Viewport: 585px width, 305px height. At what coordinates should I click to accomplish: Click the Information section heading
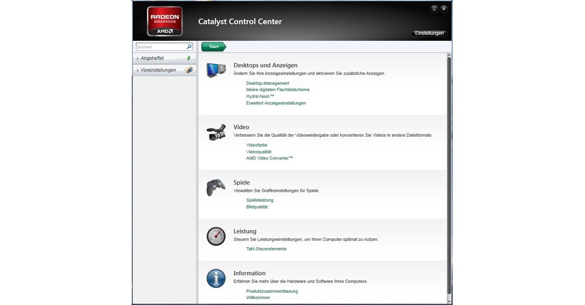tap(249, 273)
